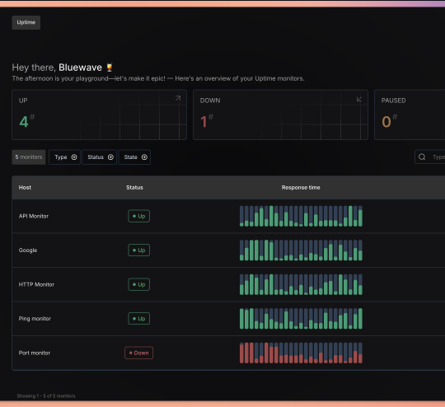Click the Up badge for Ping monitor
This screenshot has height=407, width=445.
coord(138,319)
